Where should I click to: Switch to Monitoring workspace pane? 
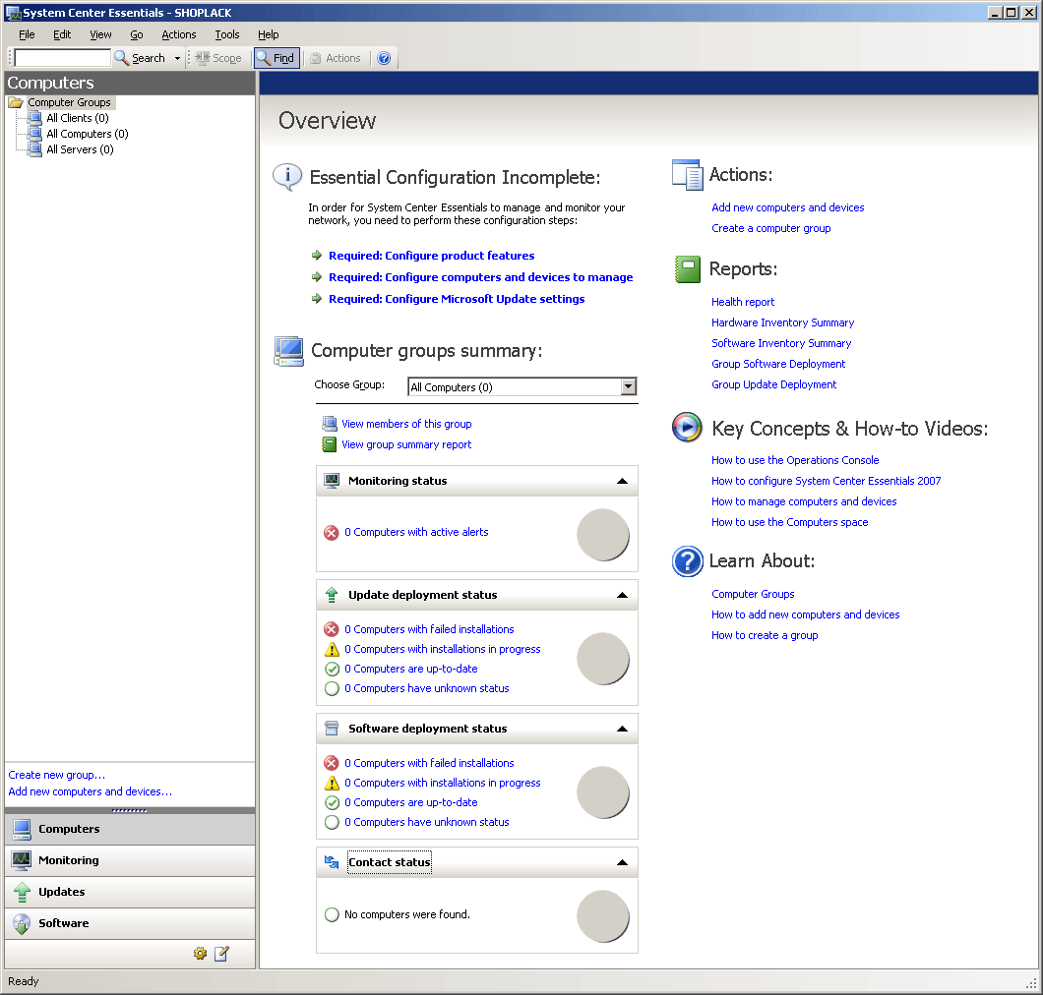pyautogui.click(x=130, y=860)
